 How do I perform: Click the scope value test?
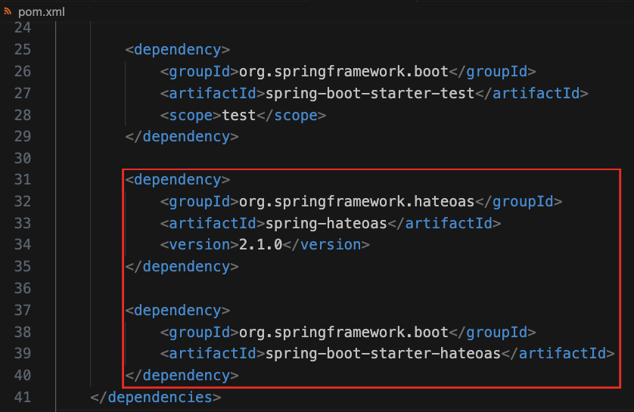(x=239, y=116)
